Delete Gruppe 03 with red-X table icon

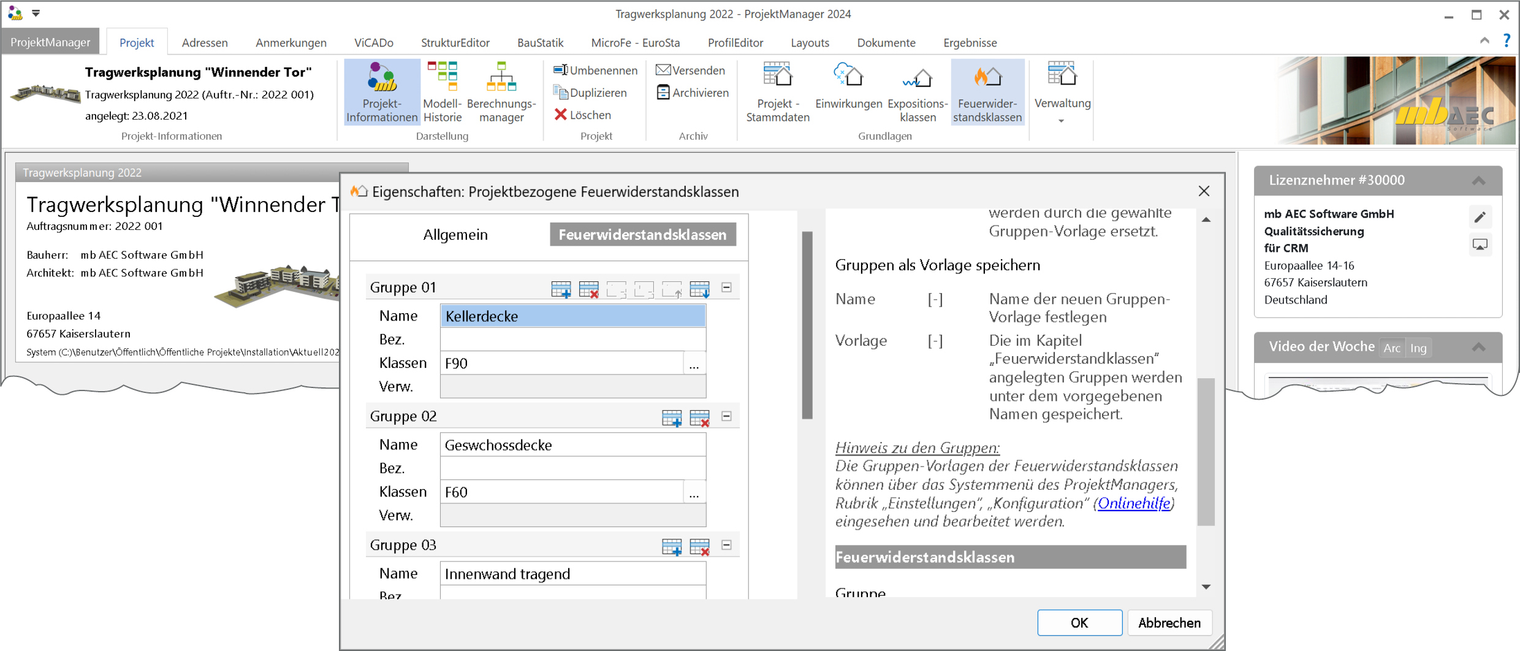point(699,546)
